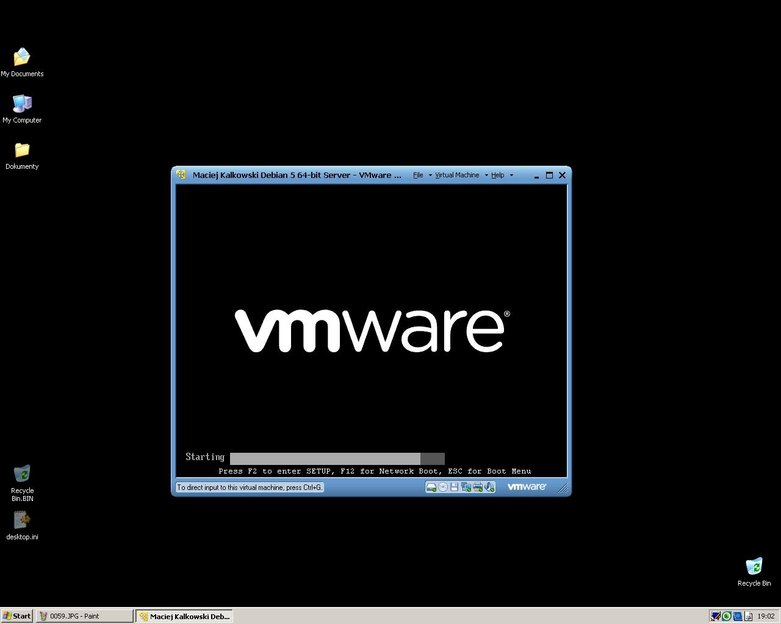781x624 pixels.
Task: Click the VMware window title text
Action: coord(297,175)
